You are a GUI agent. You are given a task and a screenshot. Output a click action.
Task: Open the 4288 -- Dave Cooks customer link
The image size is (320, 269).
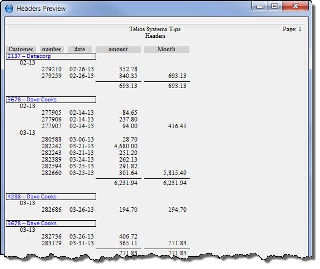click(31, 197)
